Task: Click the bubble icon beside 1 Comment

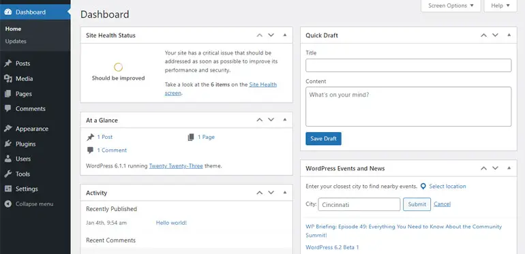Action: coord(91,150)
